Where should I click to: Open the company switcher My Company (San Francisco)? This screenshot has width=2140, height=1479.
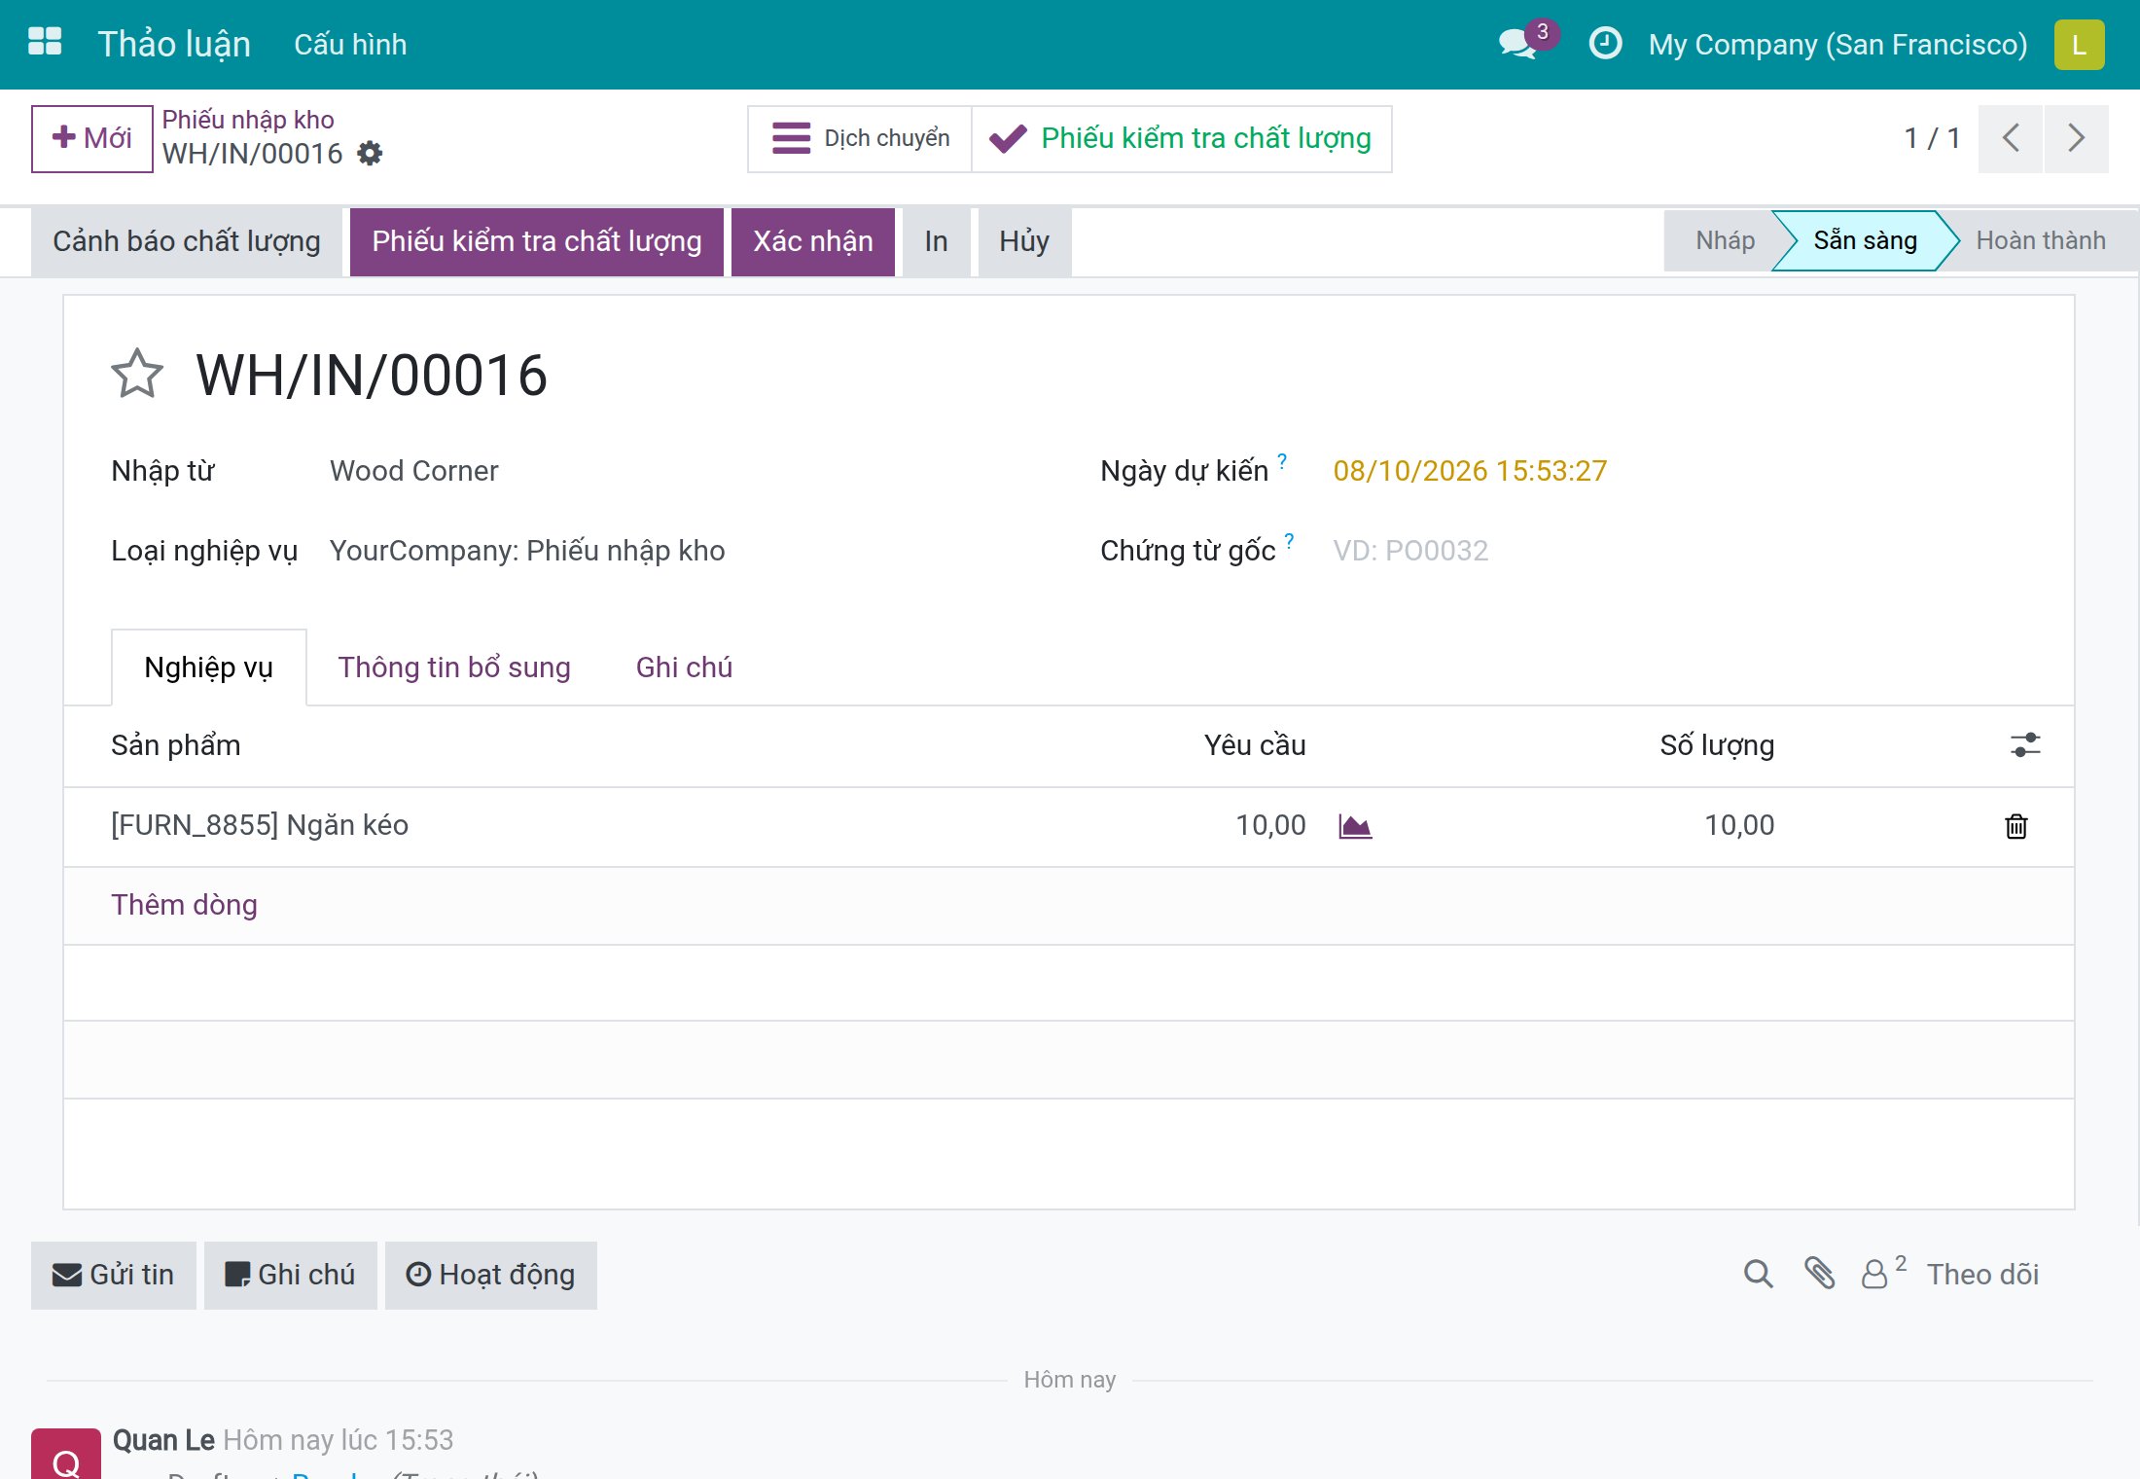[x=1837, y=44]
